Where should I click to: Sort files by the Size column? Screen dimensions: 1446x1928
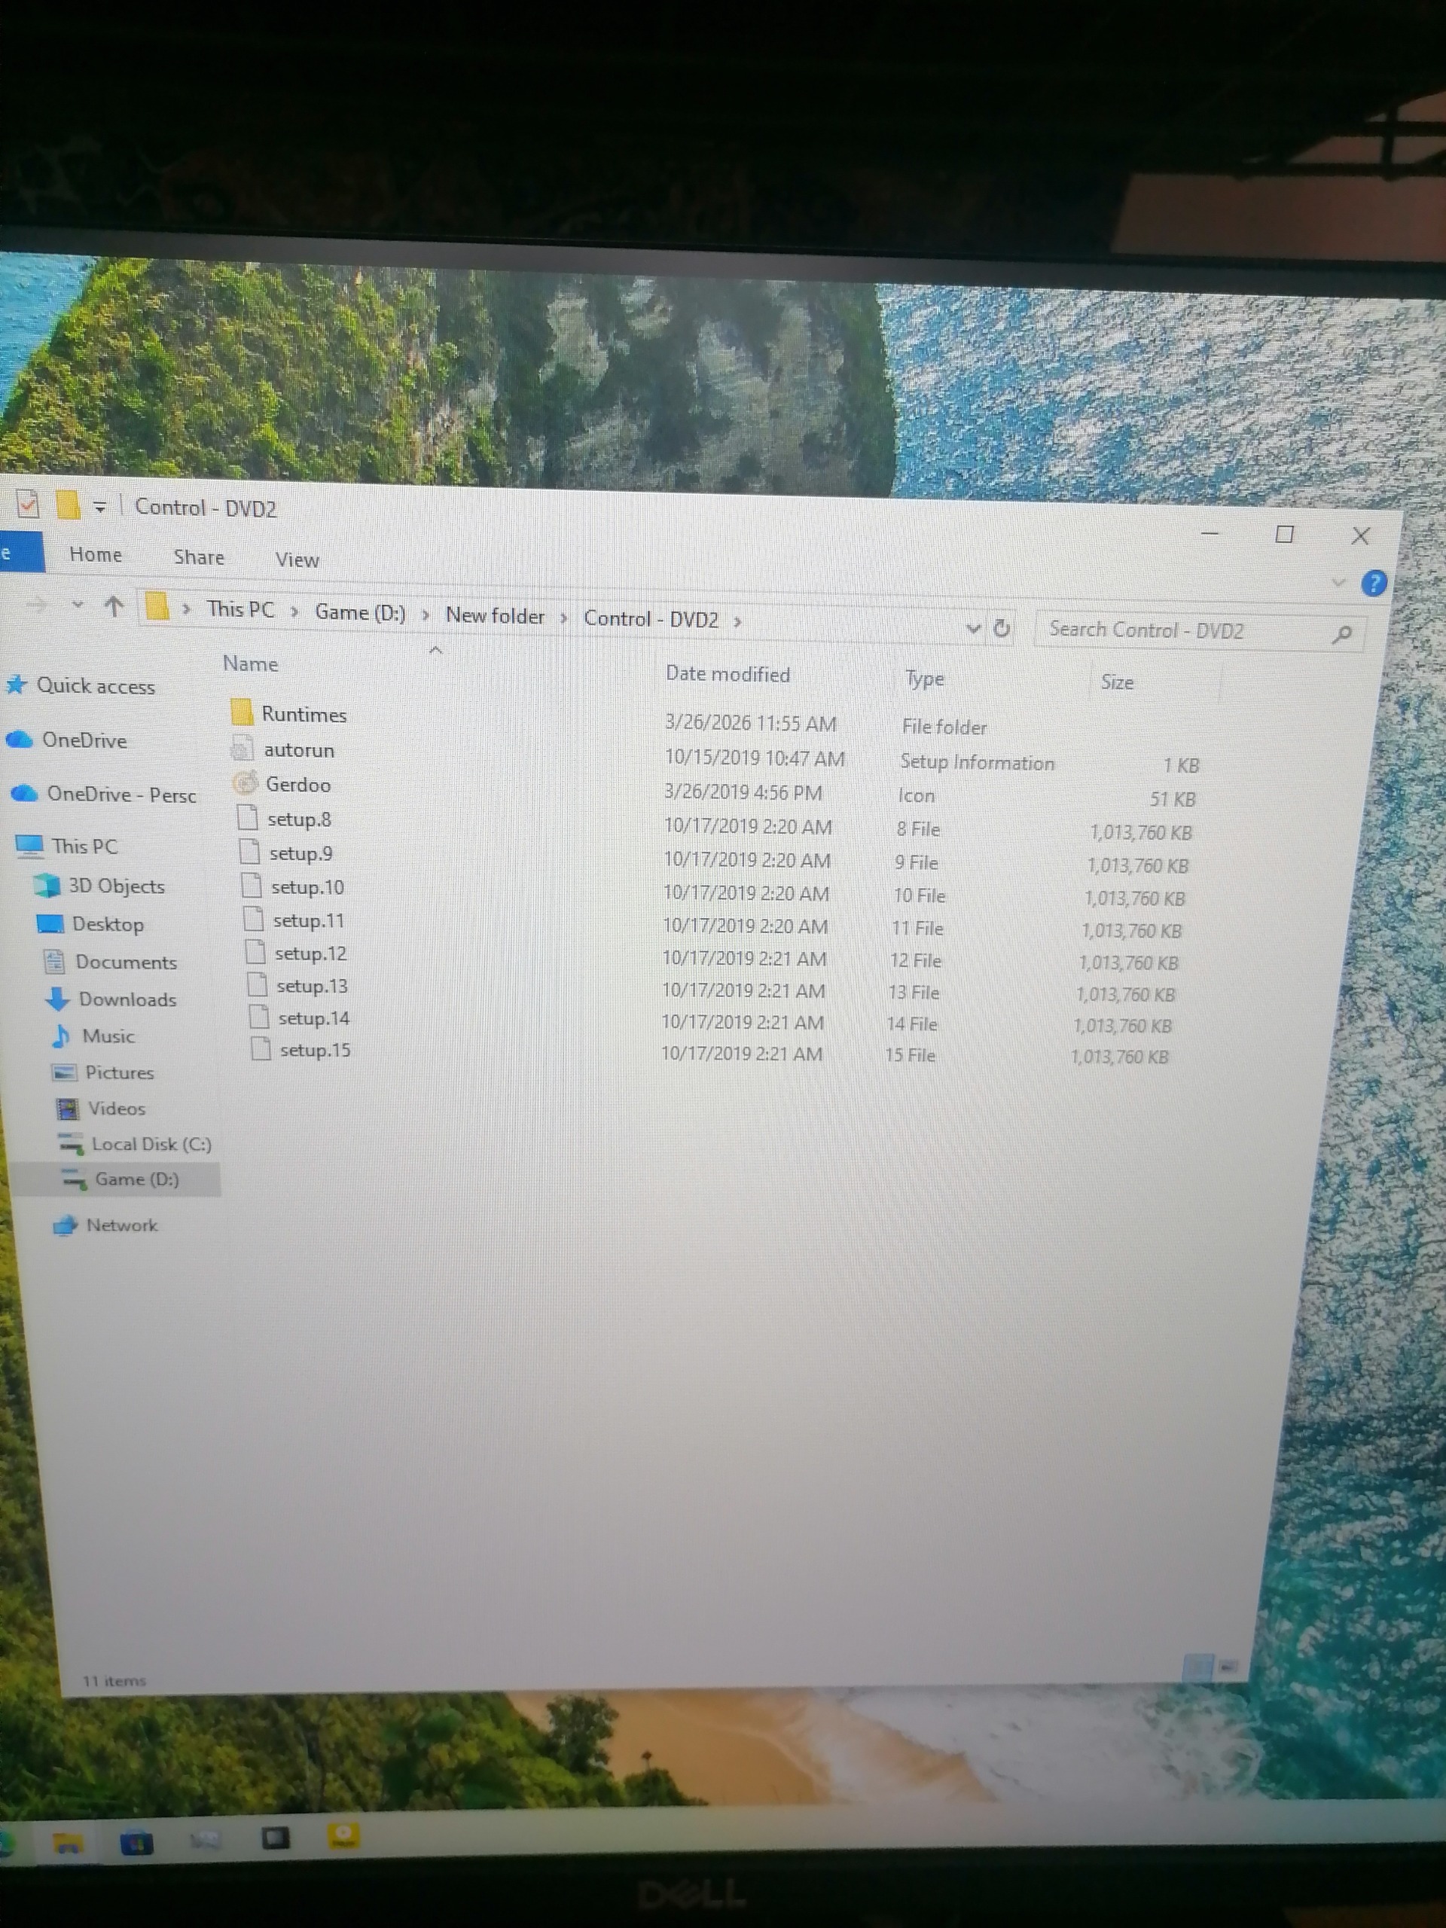[x=1118, y=682]
